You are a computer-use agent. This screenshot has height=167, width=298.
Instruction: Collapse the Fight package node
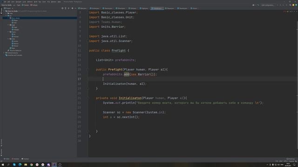pyautogui.click(x=8, y=25)
